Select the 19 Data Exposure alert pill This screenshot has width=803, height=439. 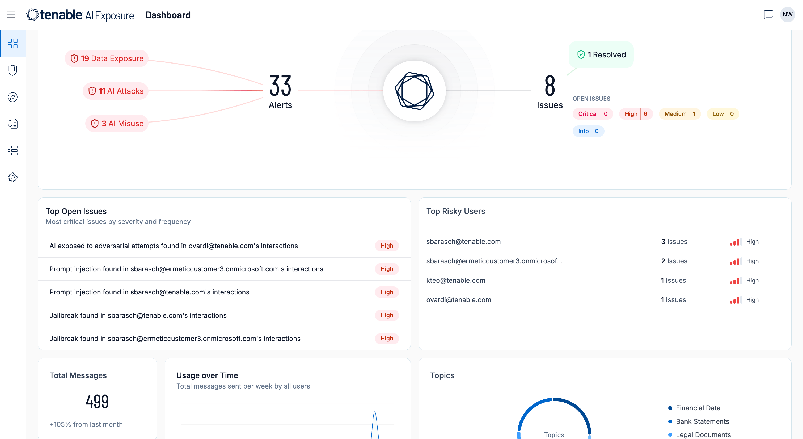(107, 58)
